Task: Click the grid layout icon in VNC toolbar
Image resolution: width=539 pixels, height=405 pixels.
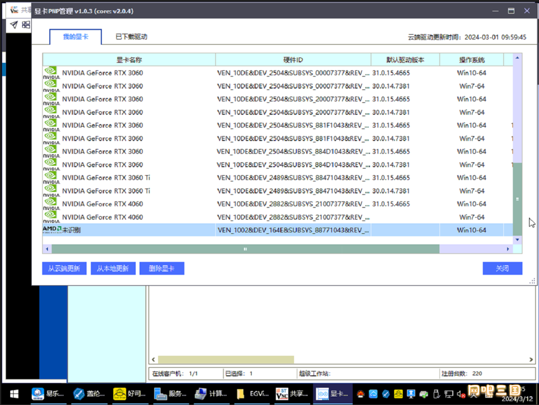Action: pyautogui.click(x=26, y=25)
